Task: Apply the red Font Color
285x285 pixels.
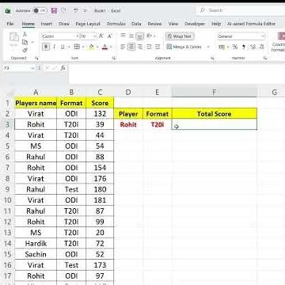Action: (104, 47)
